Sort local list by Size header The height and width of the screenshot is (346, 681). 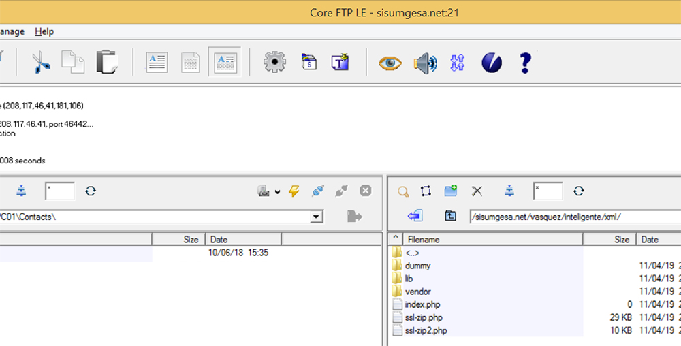click(x=178, y=240)
